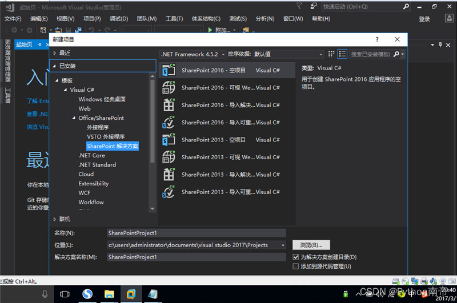Screen dimensions: 457x303
Task: Collapse the 已安装 section
Action: click(x=54, y=66)
